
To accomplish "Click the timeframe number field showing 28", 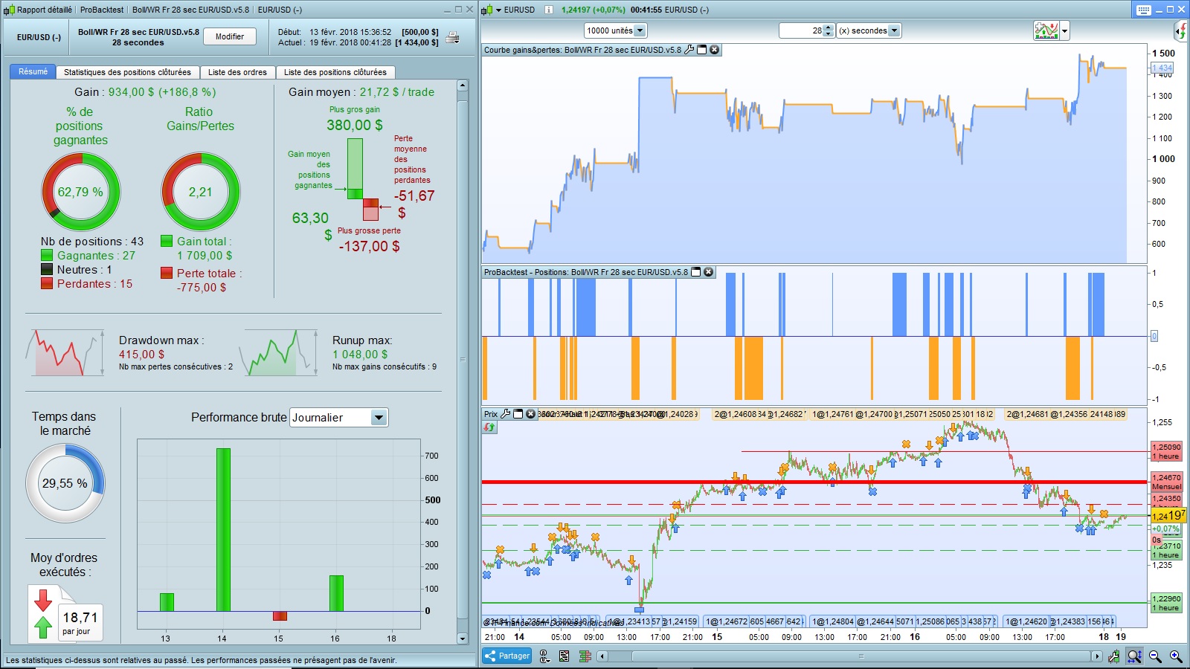I will (x=802, y=30).
